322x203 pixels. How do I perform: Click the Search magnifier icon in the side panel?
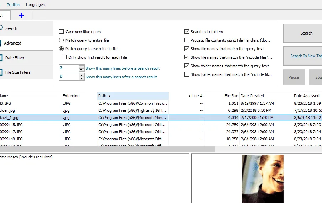click(x=1, y=28)
